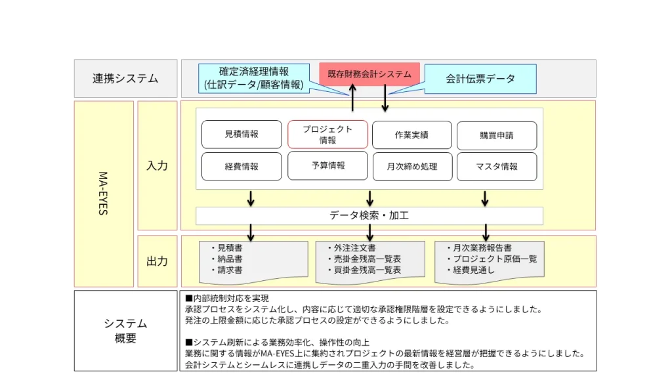Click the ■内部統制対応を実現 heading
Screen dimensions: 672x378
[x=227, y=299]
